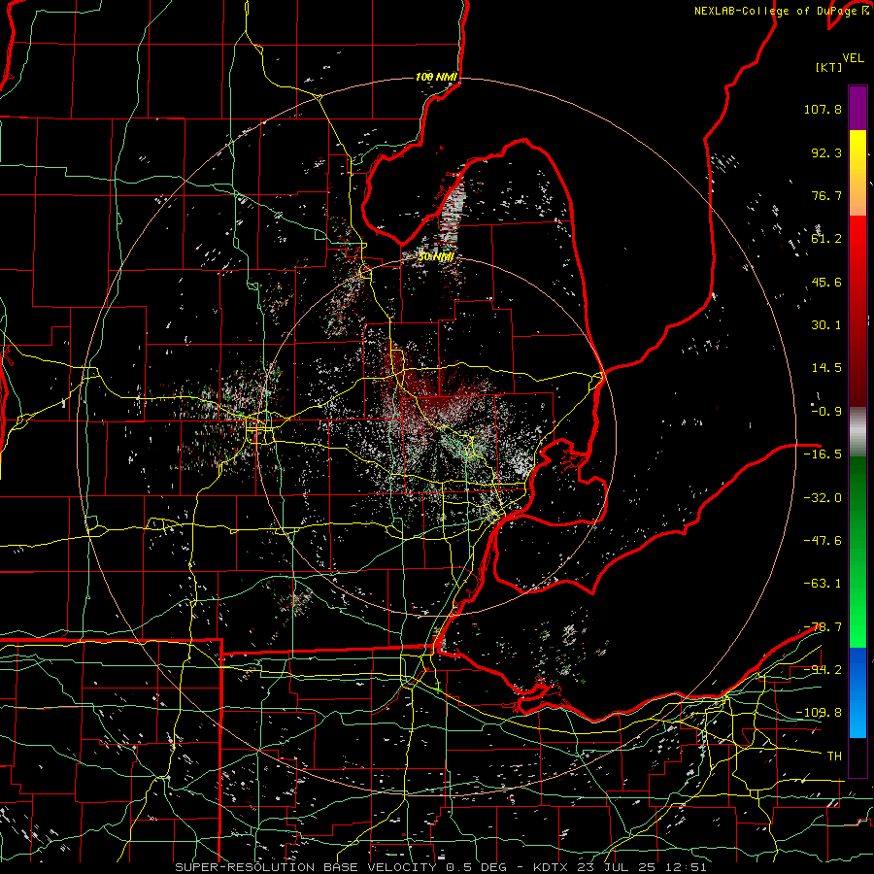Click the 61.2 velocity scale value

[x=826, y=239]
